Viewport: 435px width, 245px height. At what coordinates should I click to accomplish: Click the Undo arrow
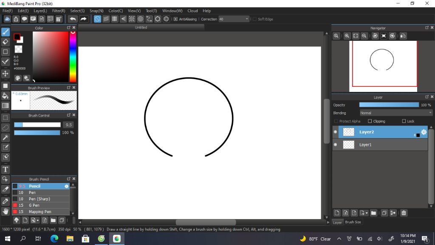tap(73, 19)
